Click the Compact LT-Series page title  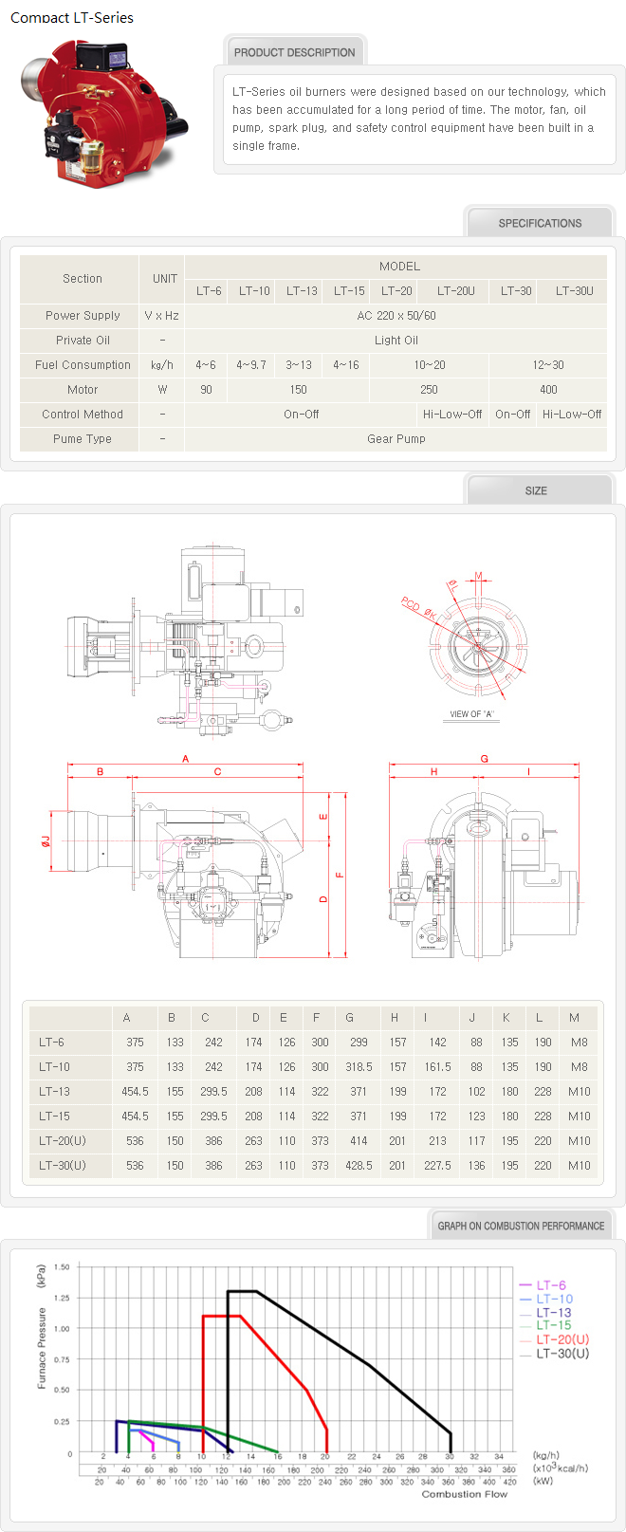coord(72,17)
